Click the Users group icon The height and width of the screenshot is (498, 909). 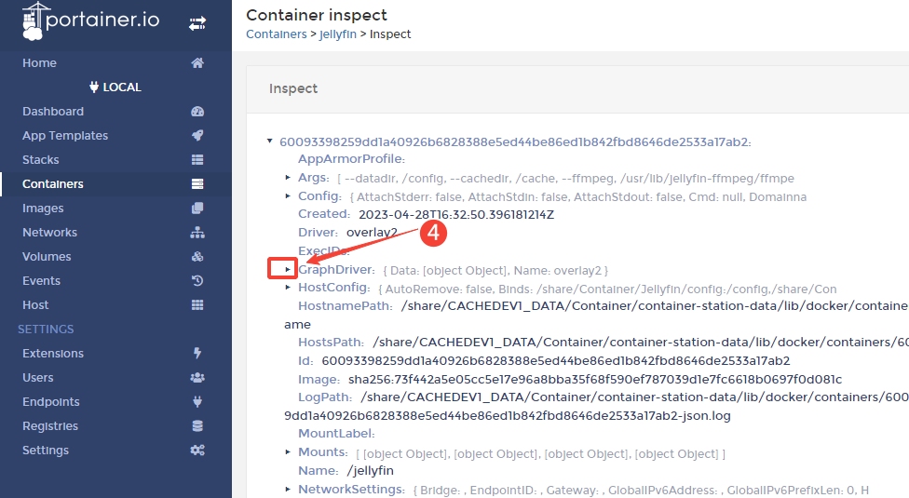[197, 378]
